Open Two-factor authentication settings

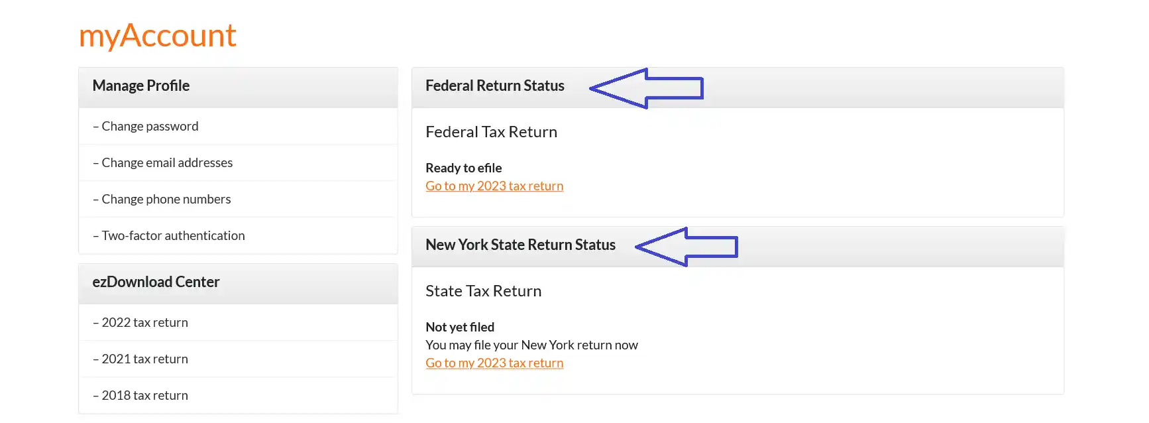click(173, 235)
